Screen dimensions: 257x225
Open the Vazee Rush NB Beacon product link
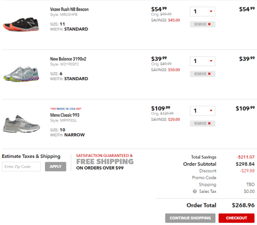[x=69, y=9]
